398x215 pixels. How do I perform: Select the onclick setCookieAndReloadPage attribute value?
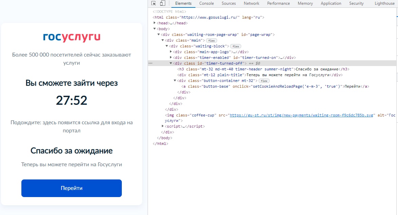click(x=297, y=86)
